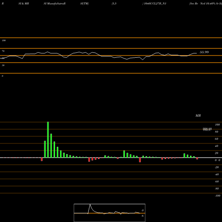
Task: Click the 1040UCL27B_N1 symbol text
Action: [155, 4]
